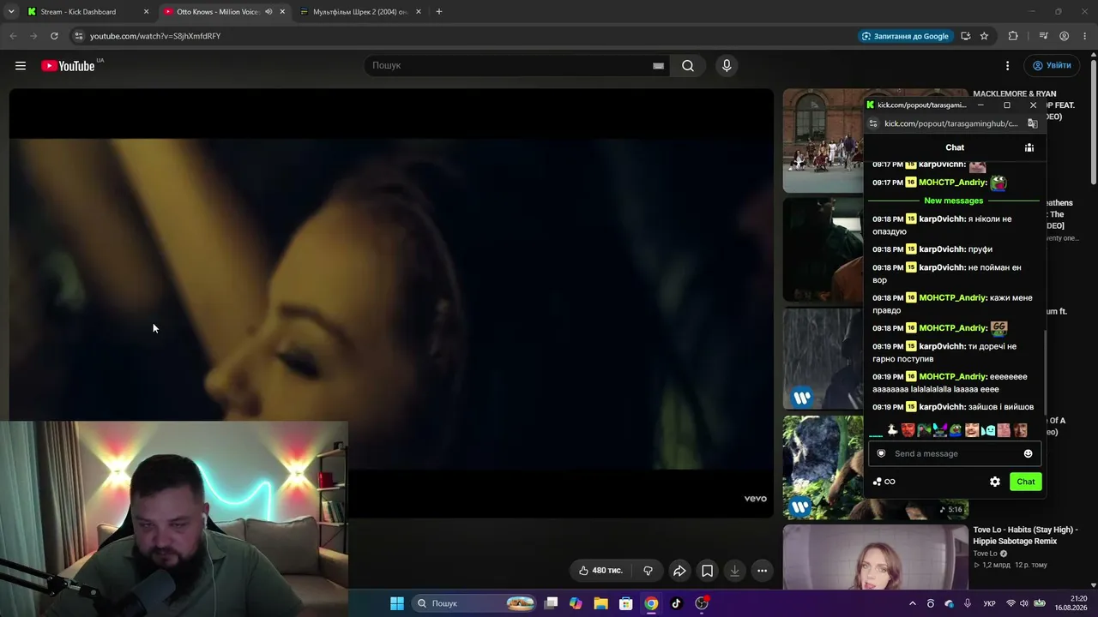
Task: Click the Kick chat scrollbar
Action: click(x=1045, y=374)
